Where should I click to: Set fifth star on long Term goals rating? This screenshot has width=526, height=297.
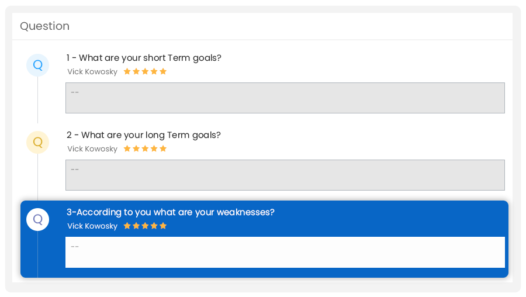163,148
